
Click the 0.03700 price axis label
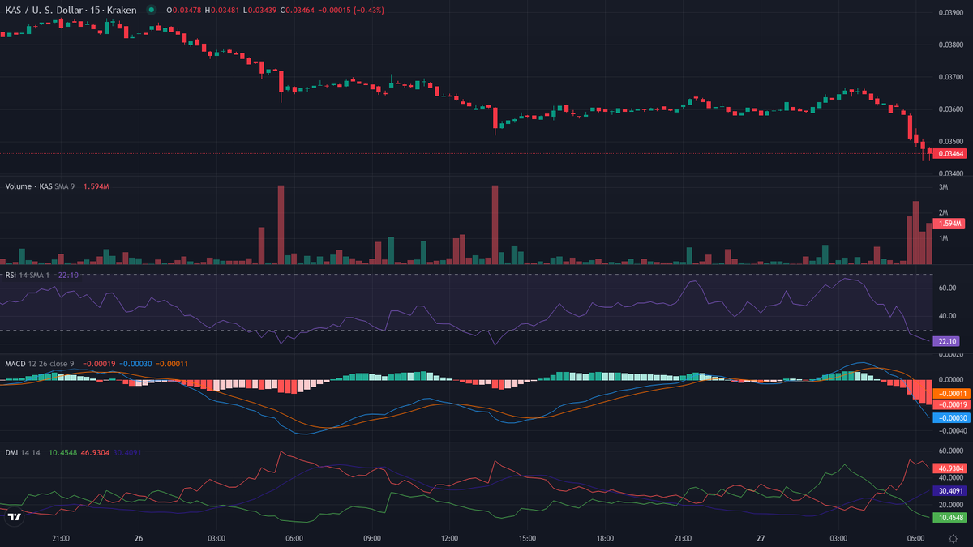tap(951, 77)
